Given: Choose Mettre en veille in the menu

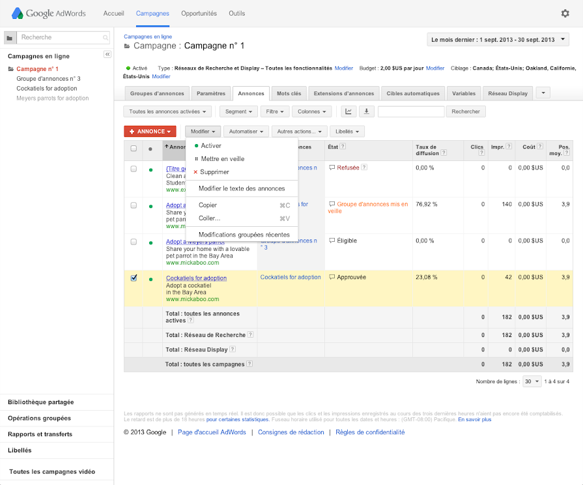Looking at the screenshot, I should click(242, 159).
